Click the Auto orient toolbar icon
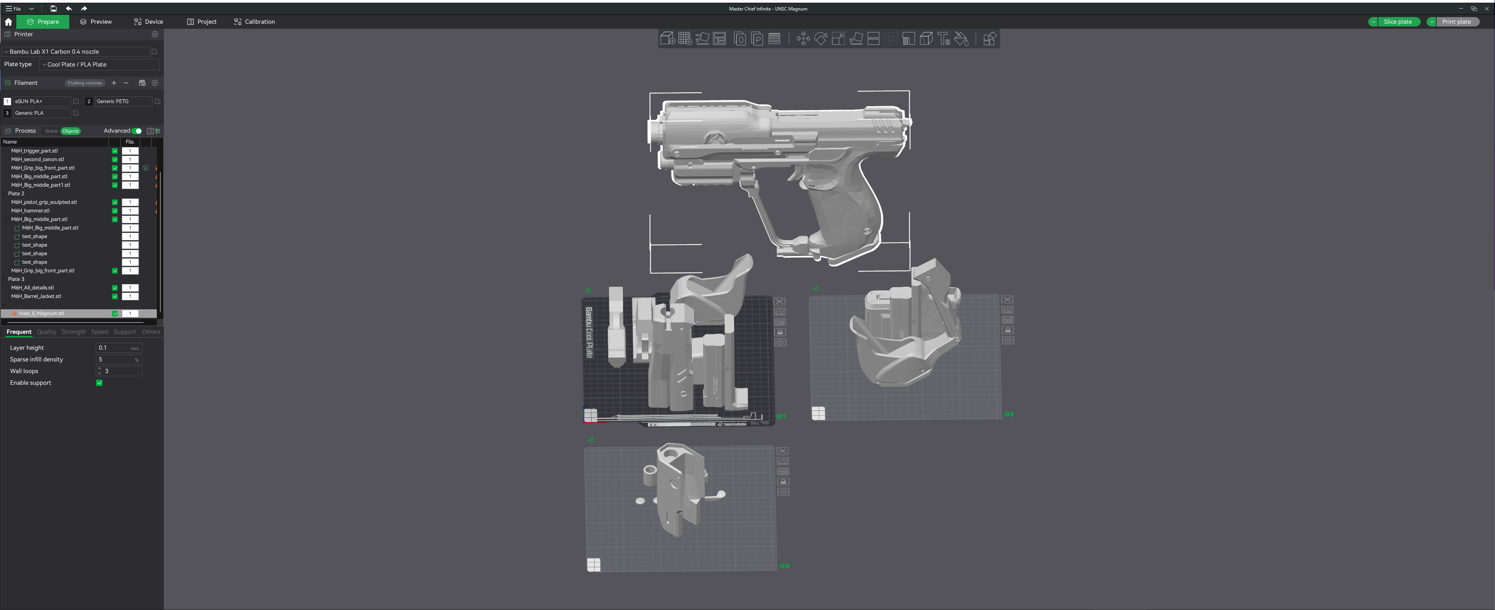 (702, 39)
